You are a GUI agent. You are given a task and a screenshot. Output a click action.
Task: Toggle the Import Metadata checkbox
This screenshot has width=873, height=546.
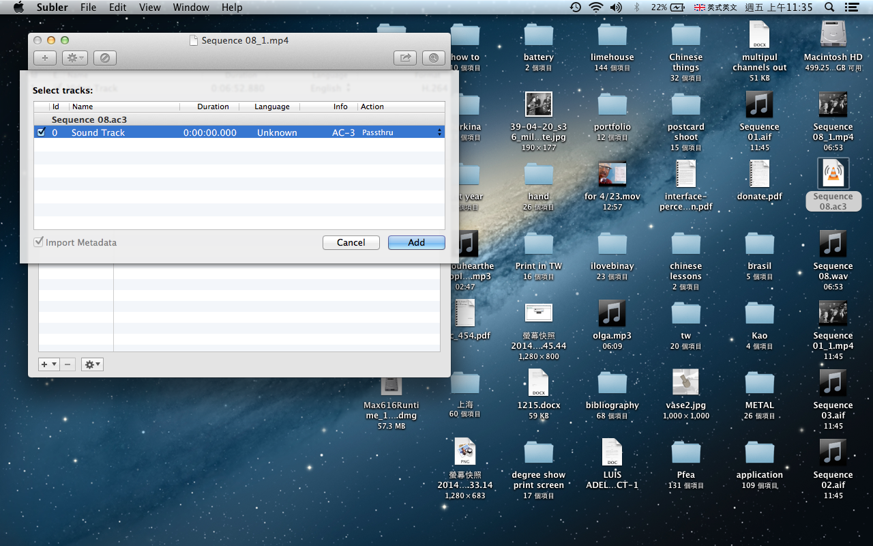pyautogui.click(x=40, y=242)
